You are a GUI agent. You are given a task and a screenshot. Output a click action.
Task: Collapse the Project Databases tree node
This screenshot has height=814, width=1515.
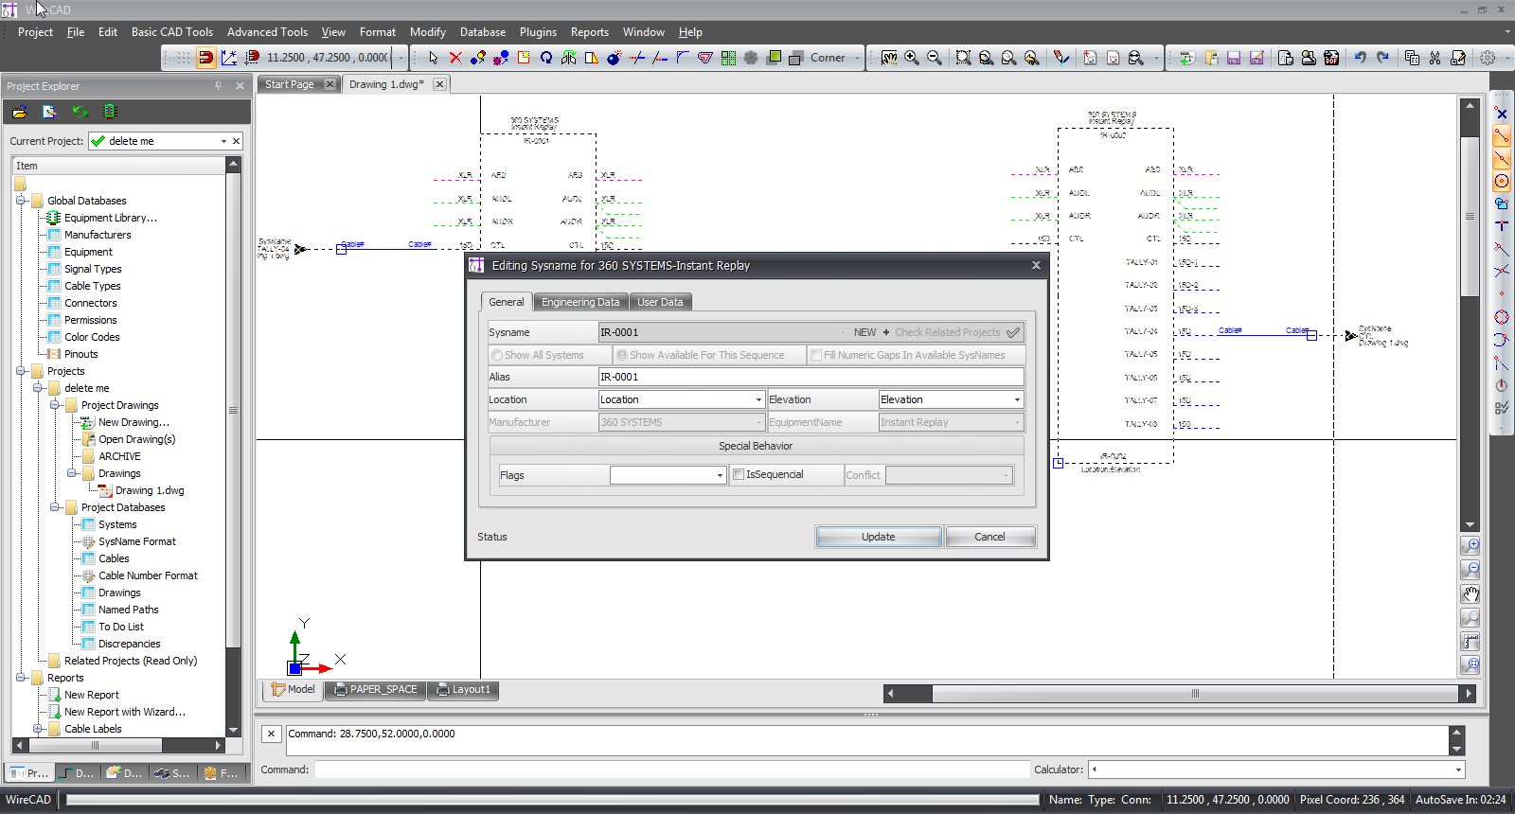(55, 507)
